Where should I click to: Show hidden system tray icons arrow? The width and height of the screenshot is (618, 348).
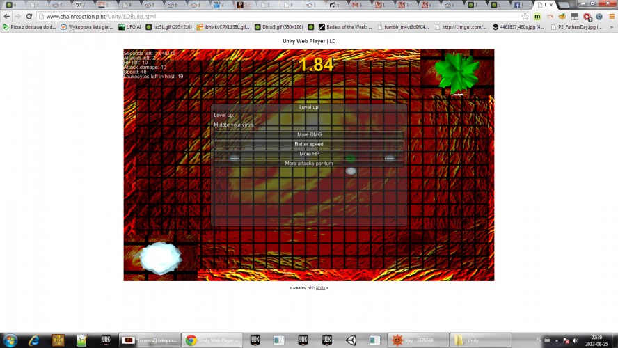557,340
